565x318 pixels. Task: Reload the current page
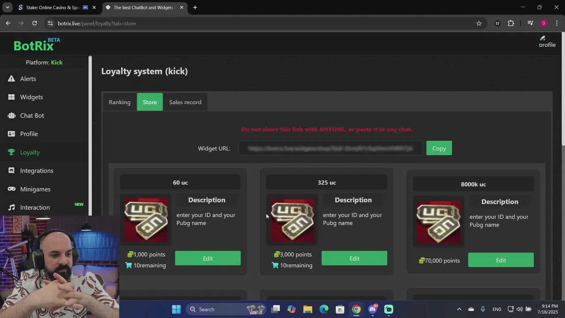tap(34, 23)
